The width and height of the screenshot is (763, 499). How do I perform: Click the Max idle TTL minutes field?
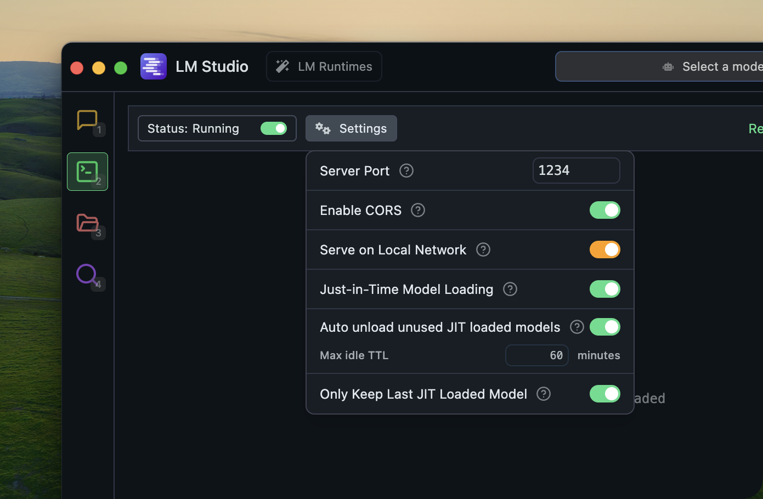tap(537, 355)
